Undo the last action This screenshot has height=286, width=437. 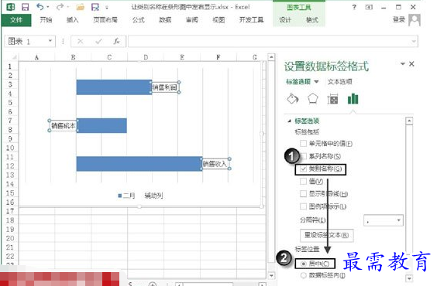tap(40, 7)
